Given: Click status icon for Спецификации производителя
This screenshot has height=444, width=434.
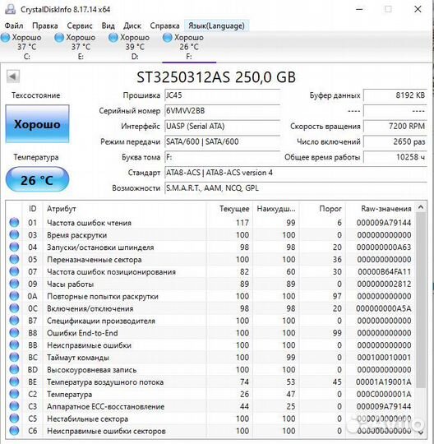Looking at the screenshot, I should 14,321.
